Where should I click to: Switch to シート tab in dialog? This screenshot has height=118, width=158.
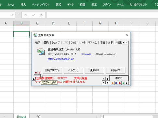82,42
